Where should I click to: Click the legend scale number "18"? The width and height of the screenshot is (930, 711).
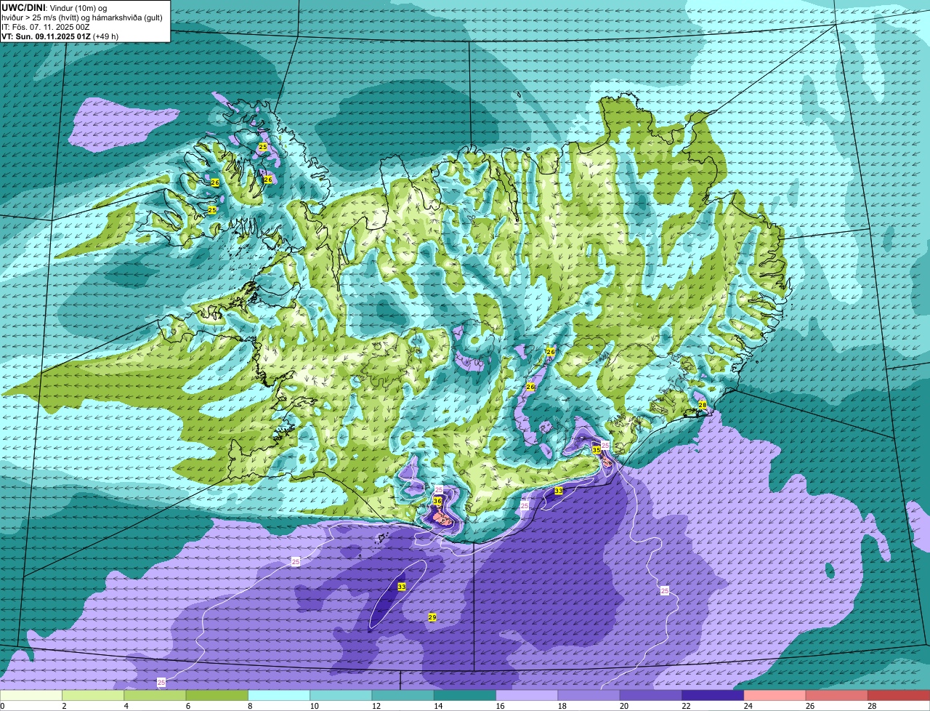pos(562,706)
